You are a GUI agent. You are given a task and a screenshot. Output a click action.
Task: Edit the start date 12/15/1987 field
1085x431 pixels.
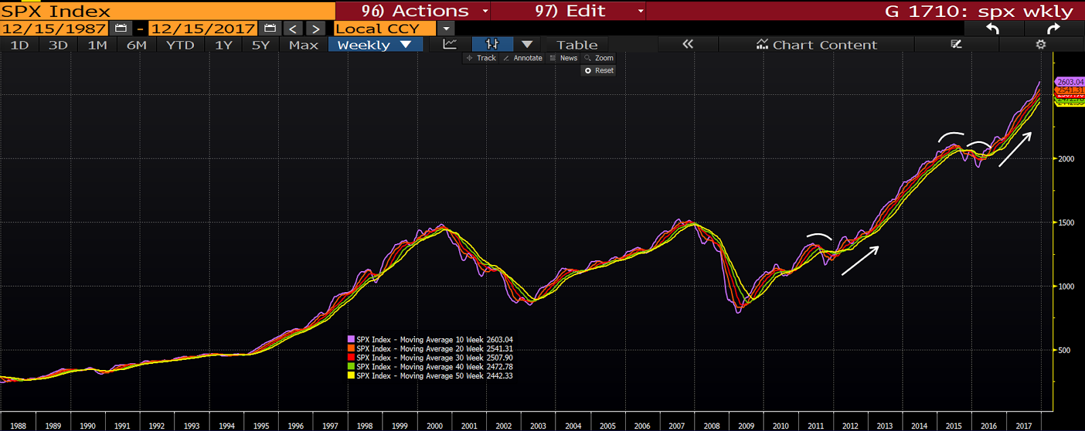click(x=54, y=28)
